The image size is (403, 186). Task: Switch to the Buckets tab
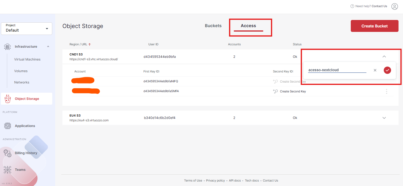(213, 26)
